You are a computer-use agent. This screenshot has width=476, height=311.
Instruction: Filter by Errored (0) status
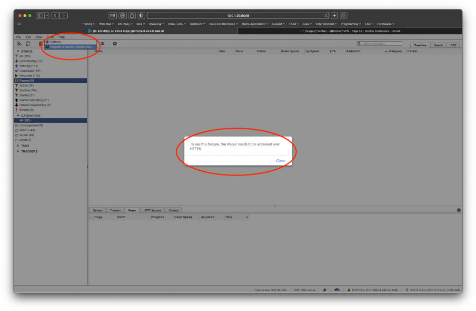point(26,110)
